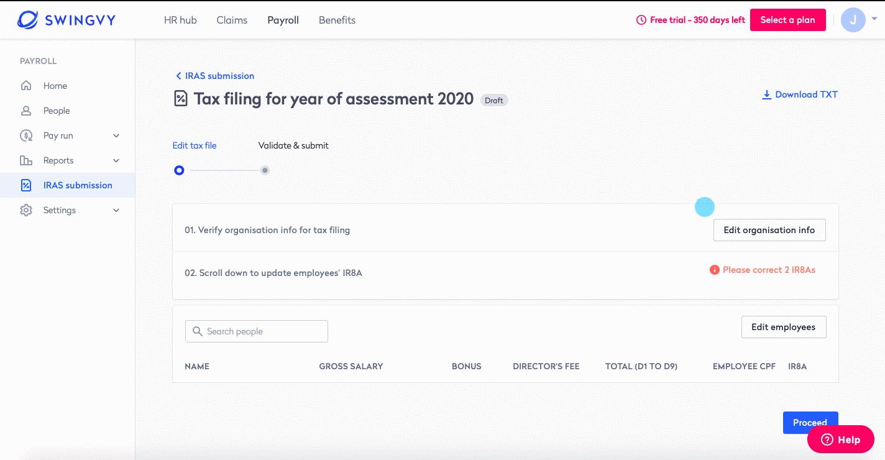This screenshot has width=885, height=460.
Task: Click the Settings gear icon
Action: pyautogui.click(x=26, y=210)
